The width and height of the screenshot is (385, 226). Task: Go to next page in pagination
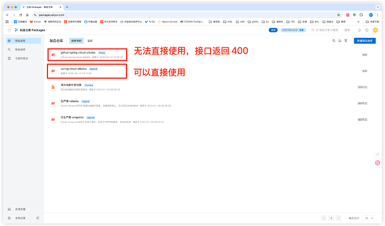pyautogui.click(x=339, y=218)
